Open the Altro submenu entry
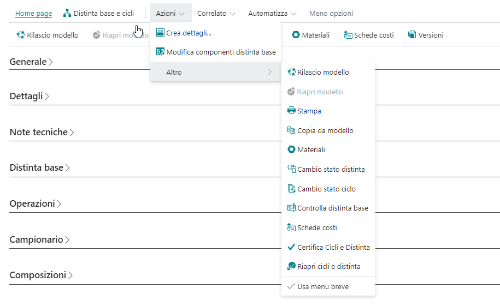 coord(215,72)
